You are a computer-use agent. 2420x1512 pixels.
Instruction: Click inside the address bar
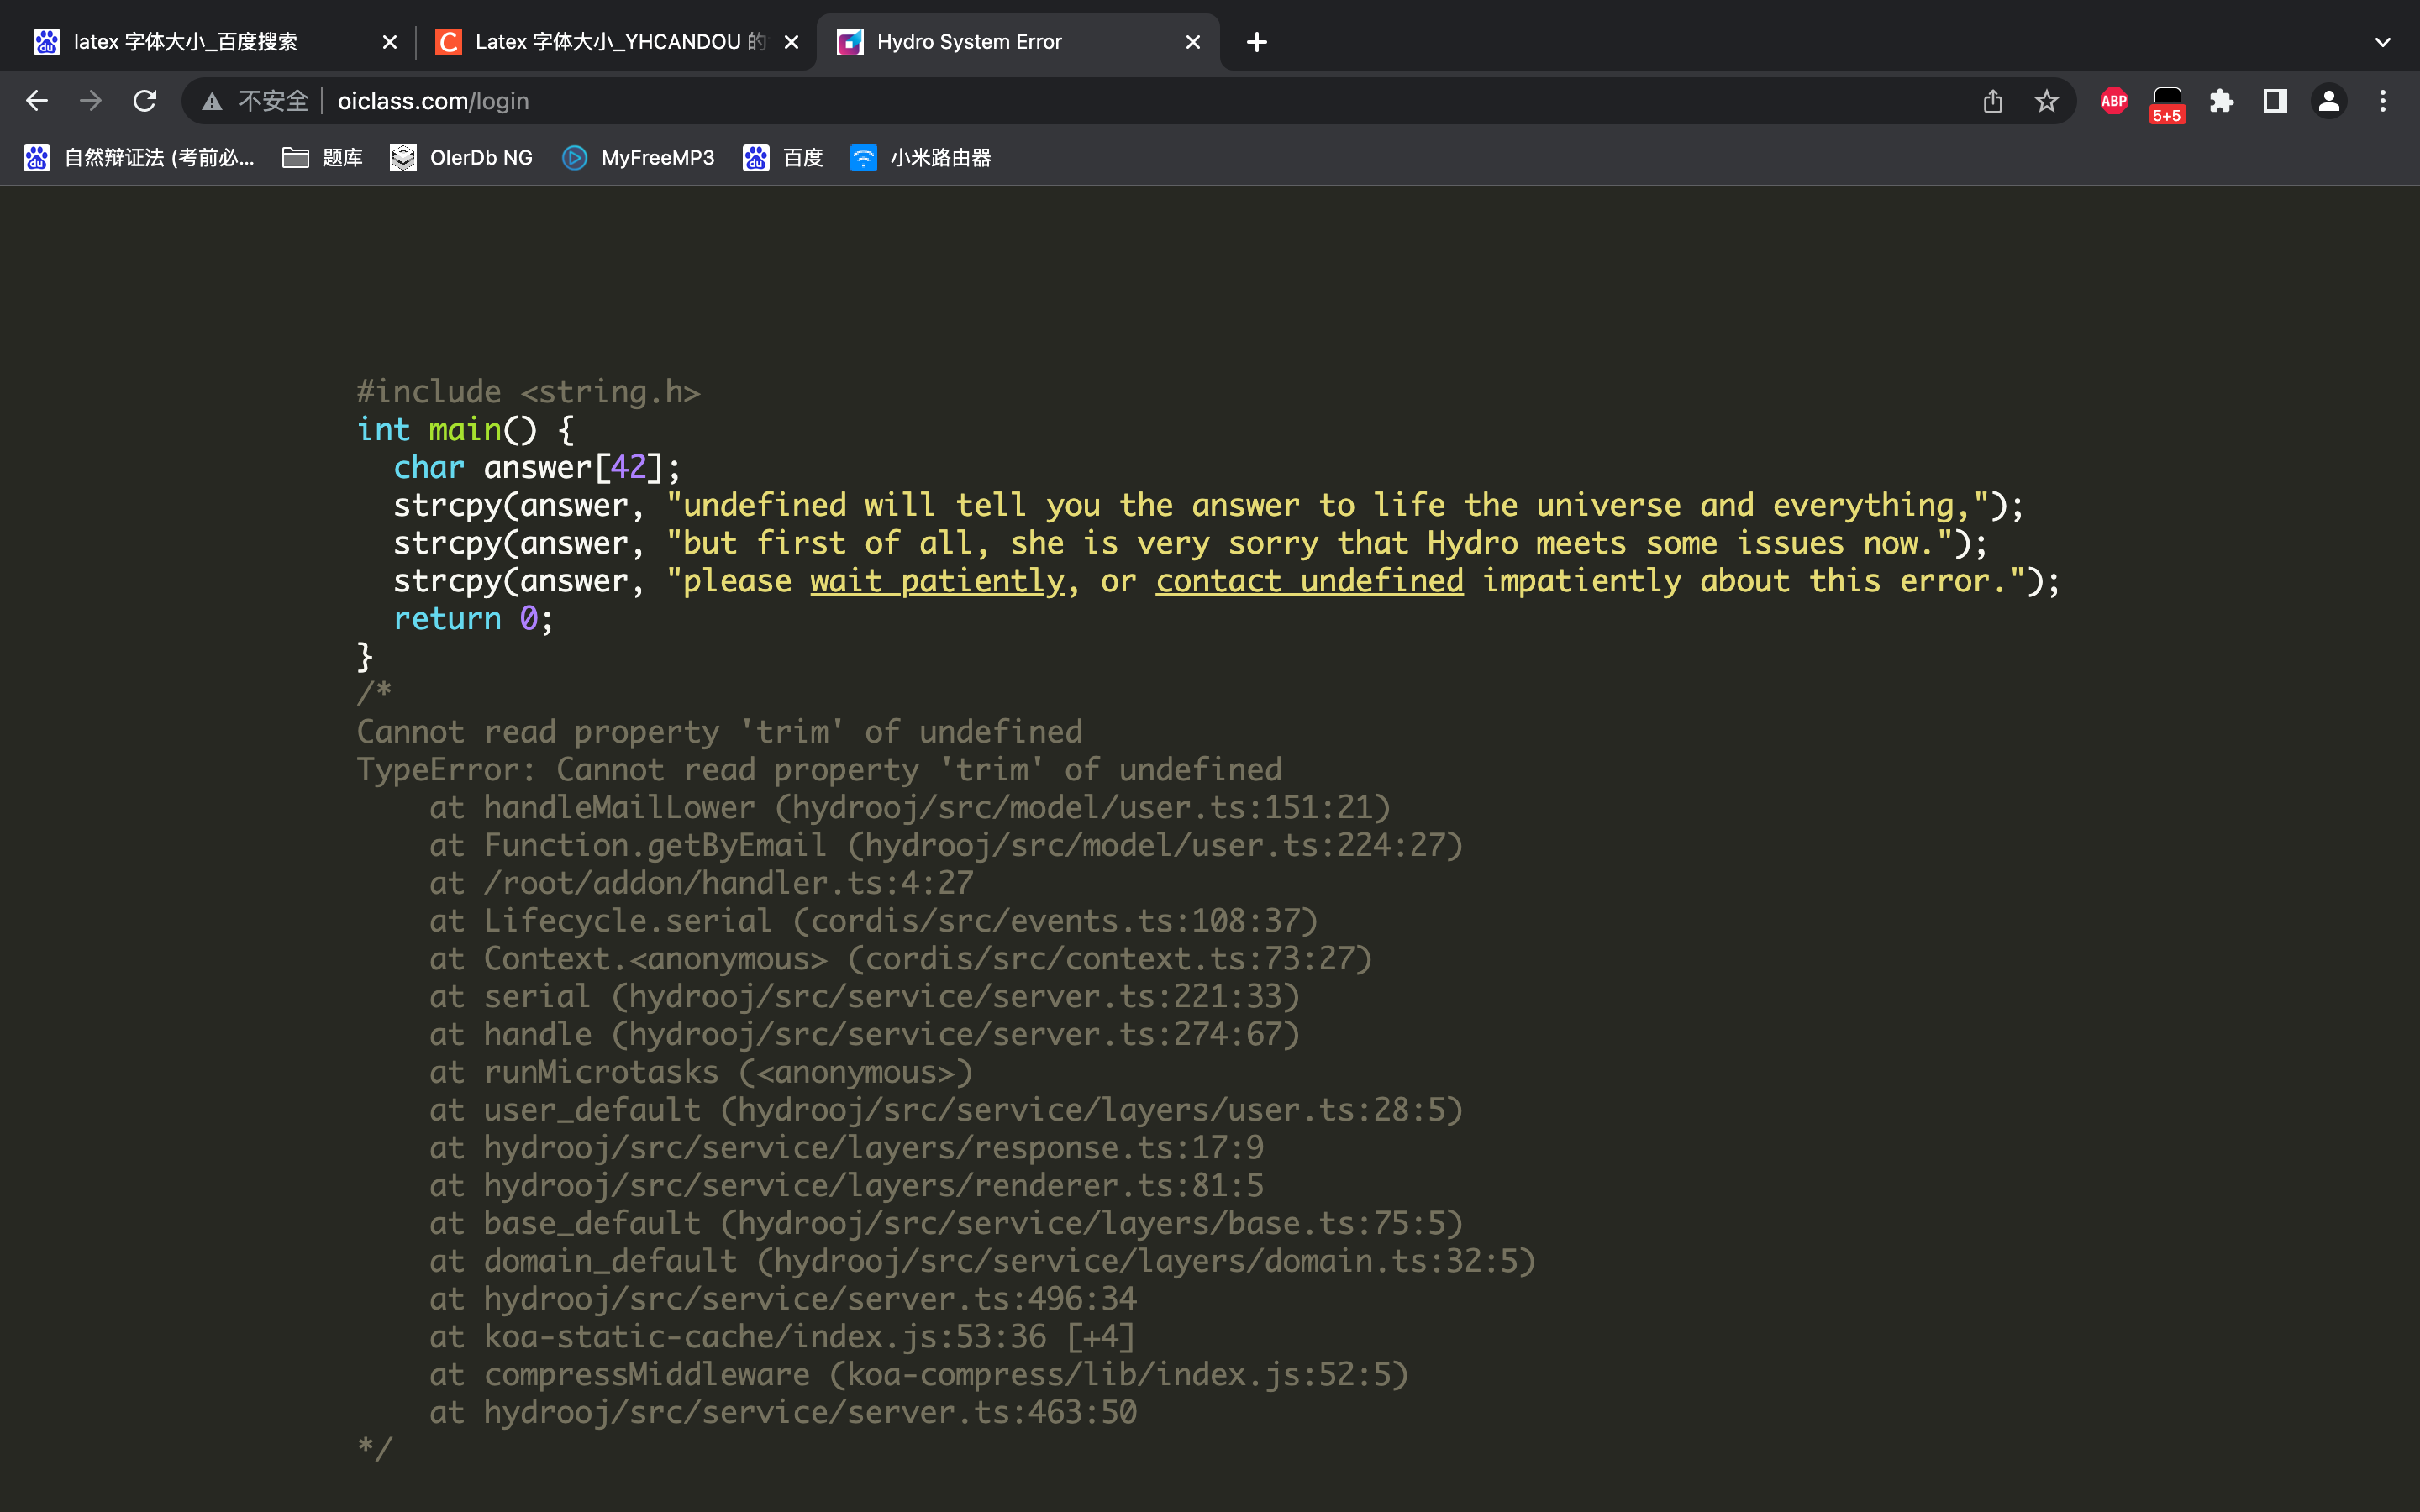[x=700, y=100]
